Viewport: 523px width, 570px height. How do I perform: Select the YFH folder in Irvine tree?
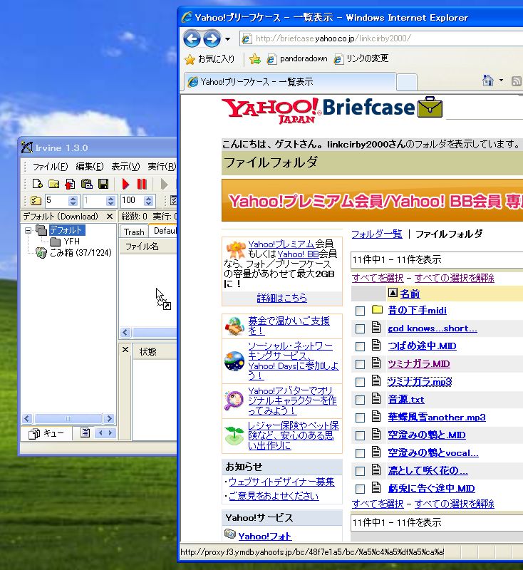(71, 242)
